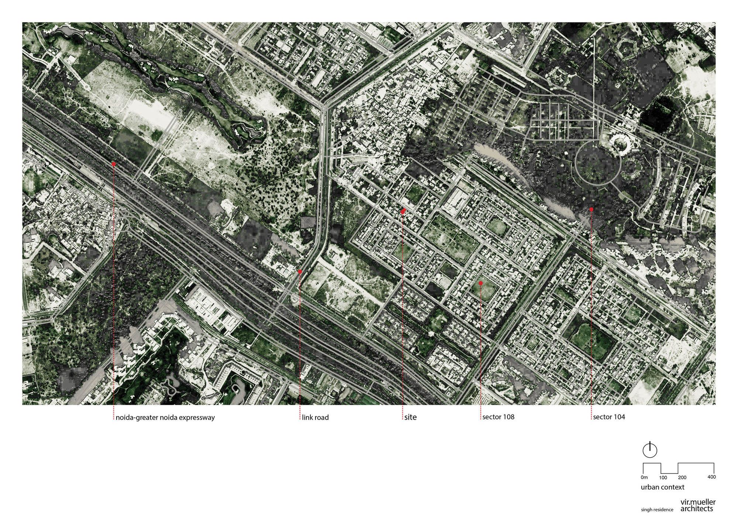Click the 'link road' label

pyautogui.click(x=315, y=417)
